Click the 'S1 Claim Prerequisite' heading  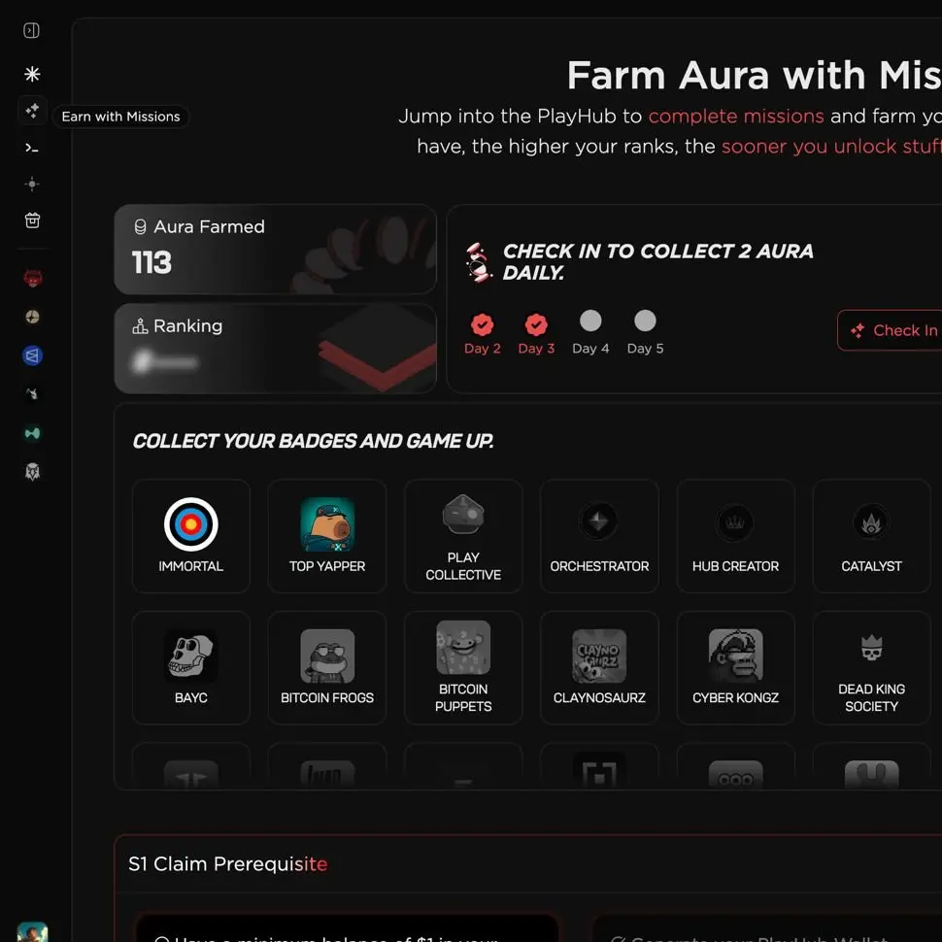click(227, 863)
